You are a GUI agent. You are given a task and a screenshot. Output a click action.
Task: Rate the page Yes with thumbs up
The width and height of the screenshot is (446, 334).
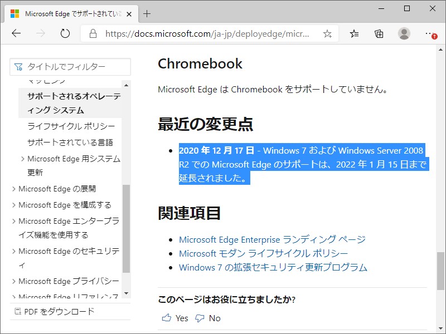[x=175, y=318]
